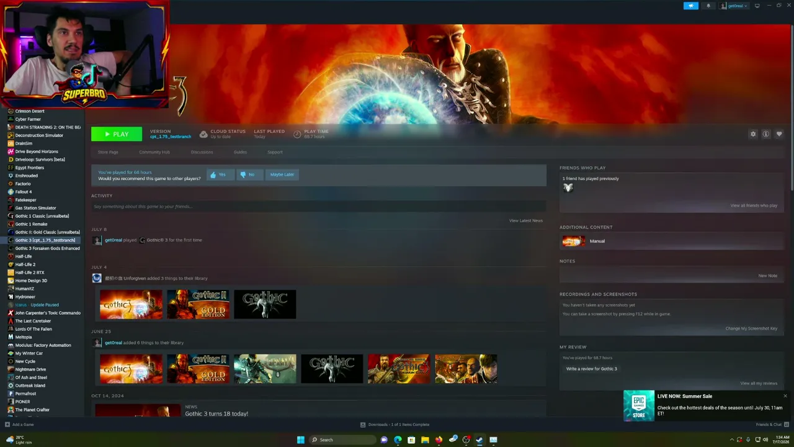Click the activity message input field

pos(318,206)
